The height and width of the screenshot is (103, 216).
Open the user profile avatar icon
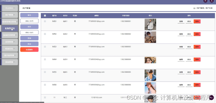[x=211, y=1]
